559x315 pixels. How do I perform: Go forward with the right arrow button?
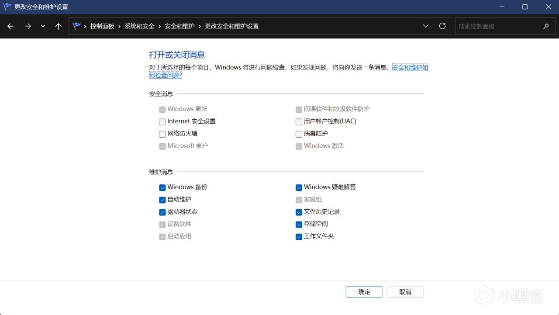[28, 26]
